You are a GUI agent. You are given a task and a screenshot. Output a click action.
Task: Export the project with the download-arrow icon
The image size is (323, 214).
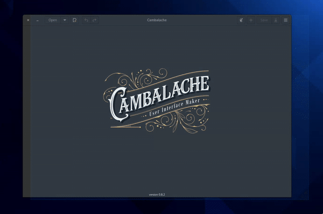point(276,20)
